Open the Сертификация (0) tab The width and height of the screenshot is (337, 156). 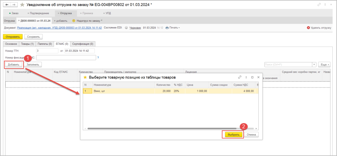(x=83, y=44)
